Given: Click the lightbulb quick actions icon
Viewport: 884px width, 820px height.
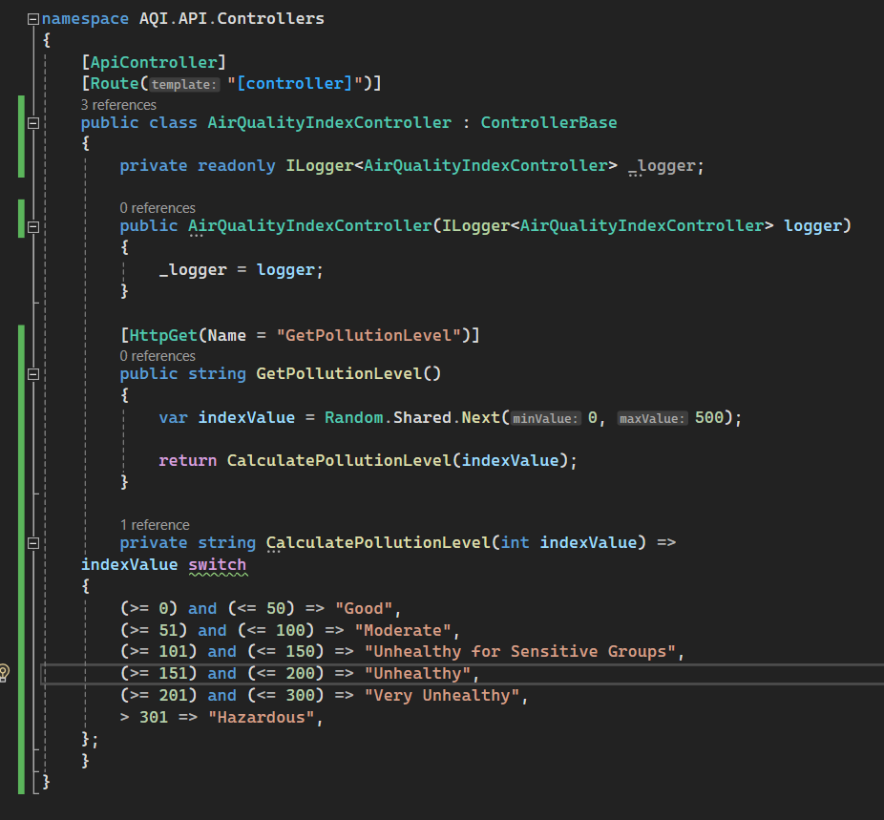Looking at the screenshot, I should click(x=4, y=673).
